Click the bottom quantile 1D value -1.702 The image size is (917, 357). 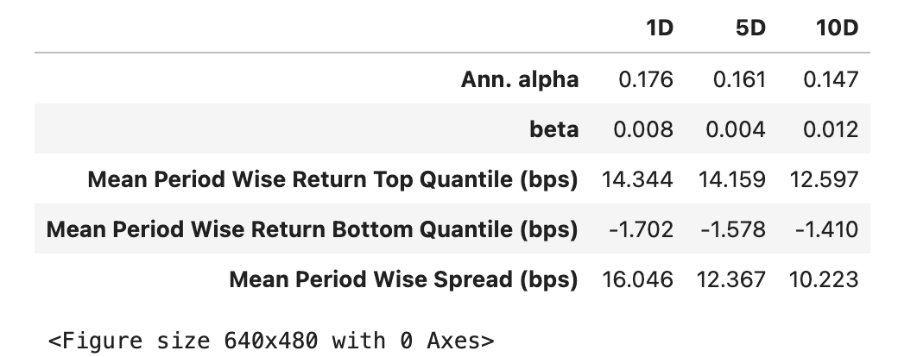point(641,229)
